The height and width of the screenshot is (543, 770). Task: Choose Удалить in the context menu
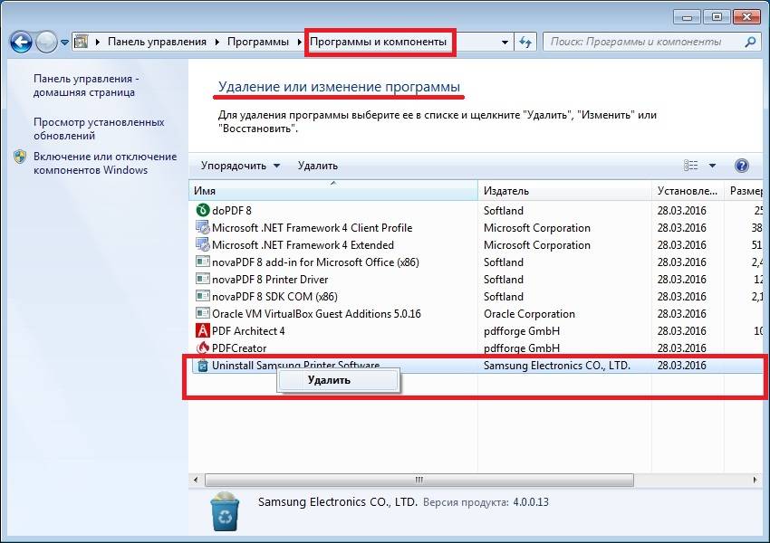[329, 380]
